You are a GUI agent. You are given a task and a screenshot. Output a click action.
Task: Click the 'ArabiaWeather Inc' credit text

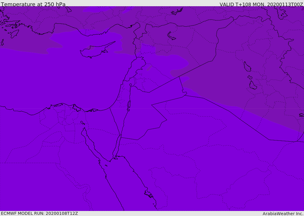click(x=283, y=214)
